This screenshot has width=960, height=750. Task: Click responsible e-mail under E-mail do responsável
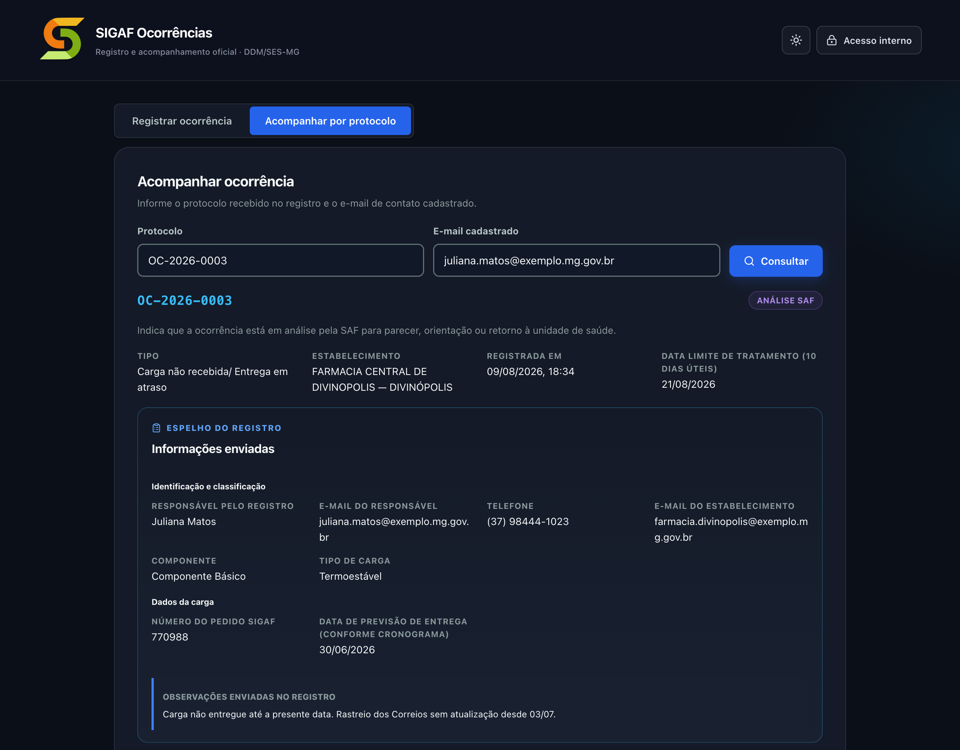tap(394, 529)
